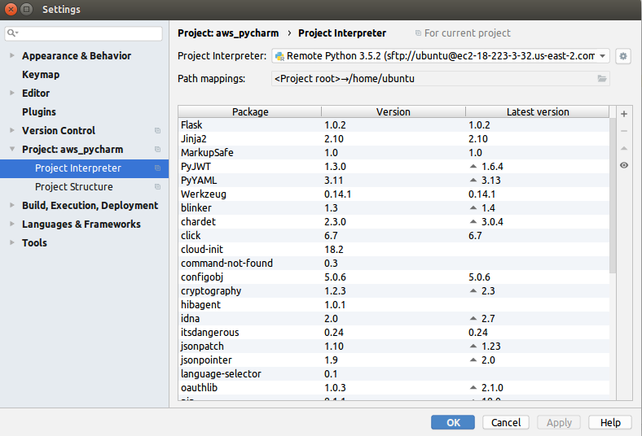The image size is (642, 436).
Task: Expand the Version Control section
Action: tap(12, 130)
